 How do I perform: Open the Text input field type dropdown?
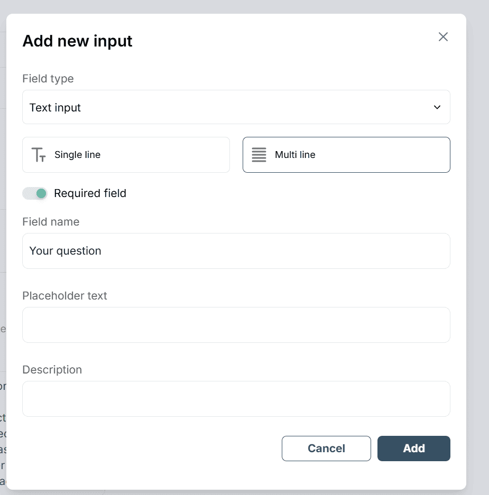click(x=236, y=107)
